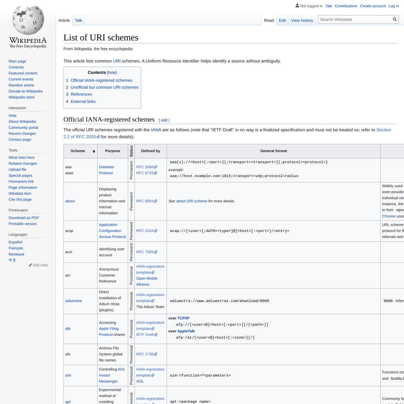Open the IANA link in section text
Image resolution: width=404 pixels, height=404 pixels.
pos(156,130)
